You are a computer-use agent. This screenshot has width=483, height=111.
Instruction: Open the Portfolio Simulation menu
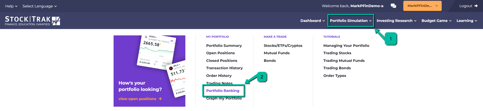(x=350, y=21)
